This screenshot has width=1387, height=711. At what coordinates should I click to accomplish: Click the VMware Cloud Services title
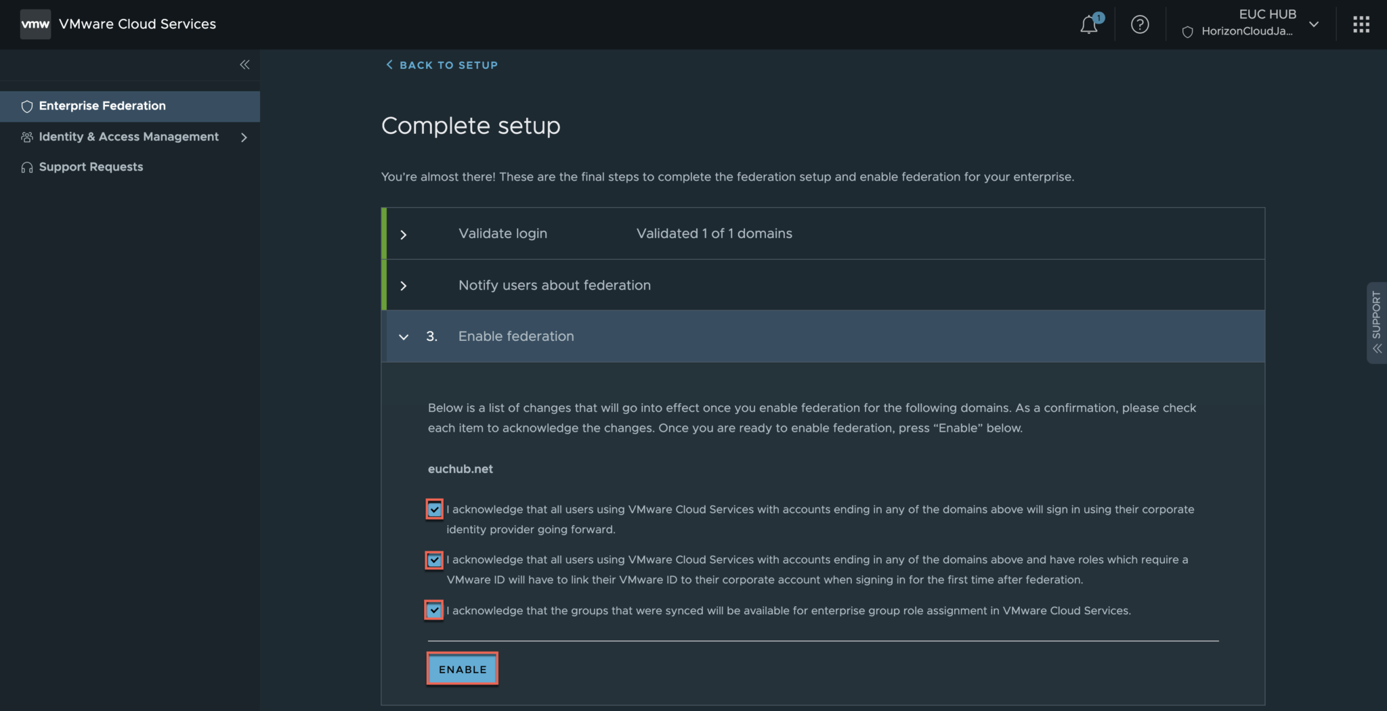[137, 24]
